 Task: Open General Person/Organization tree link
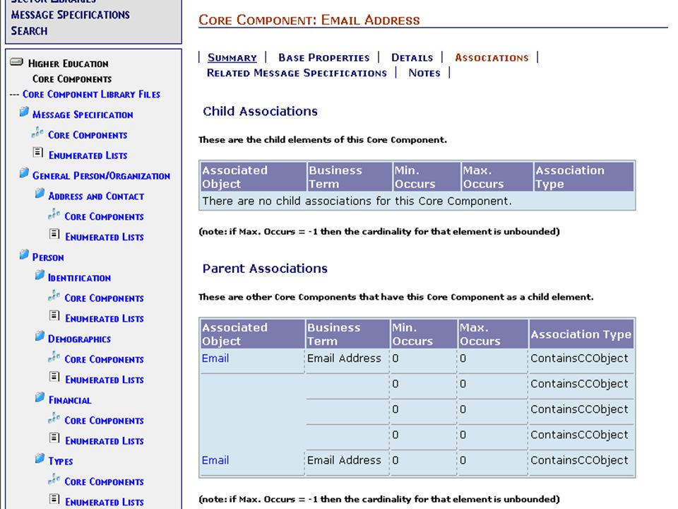pos(101,176)
